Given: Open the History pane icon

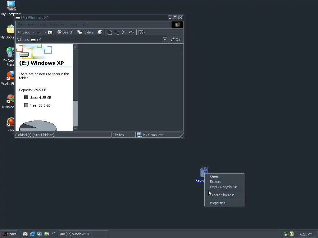Looking at the screenshot, I should coord(100,32).
